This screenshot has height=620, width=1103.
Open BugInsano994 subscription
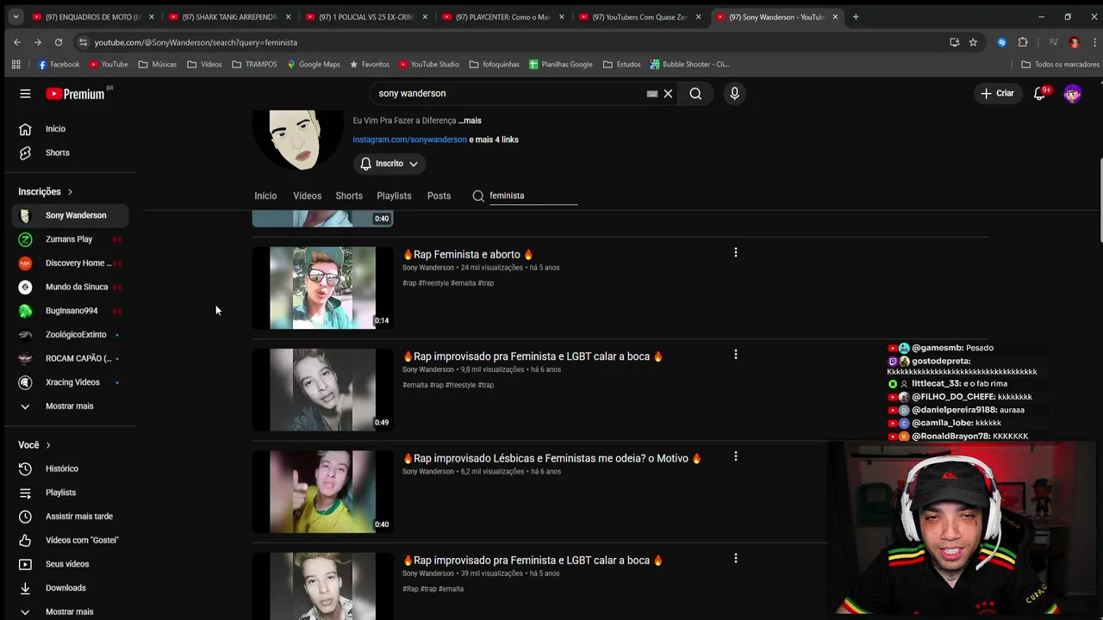coord(71,311)
